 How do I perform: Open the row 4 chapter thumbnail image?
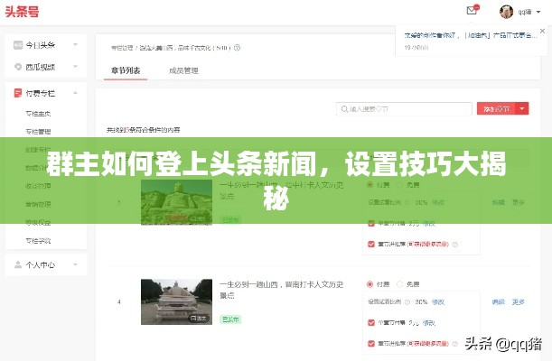tap(176, 301)
